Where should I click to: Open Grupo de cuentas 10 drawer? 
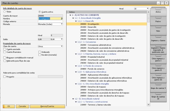tap(158, 98)
